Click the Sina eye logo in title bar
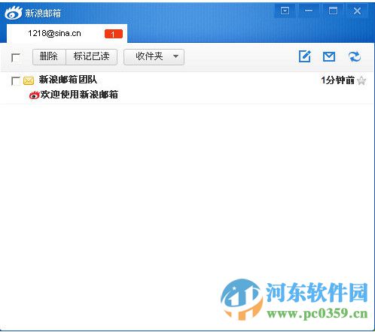The width and height of the screenshot is (375, 332). [14, 12]
